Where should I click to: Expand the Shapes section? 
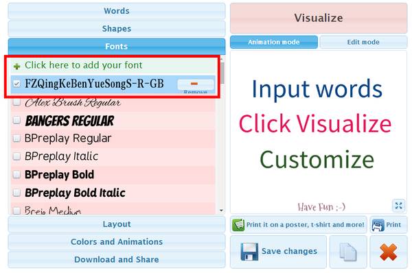pyautogui.click(x=117, y=29)
